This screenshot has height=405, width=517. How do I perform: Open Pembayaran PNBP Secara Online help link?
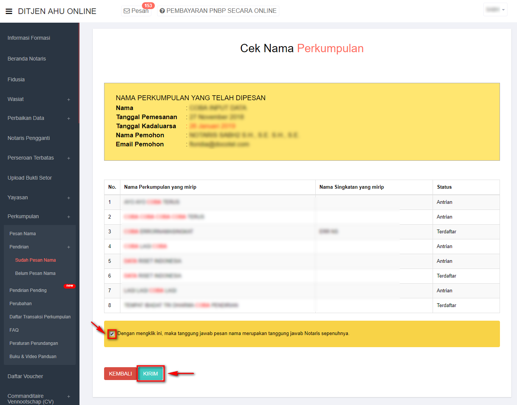point(218,11)
